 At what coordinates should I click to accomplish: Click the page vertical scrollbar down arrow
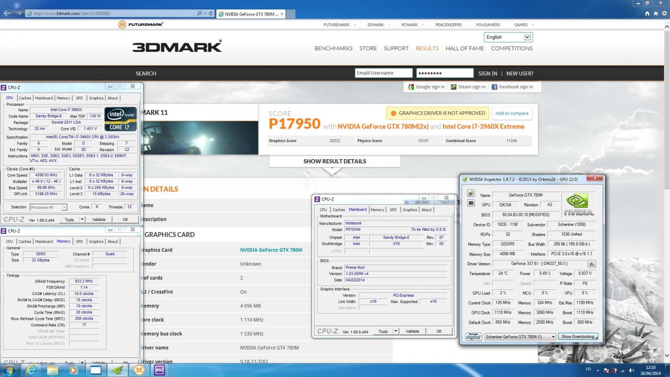(x=667, y=356)
